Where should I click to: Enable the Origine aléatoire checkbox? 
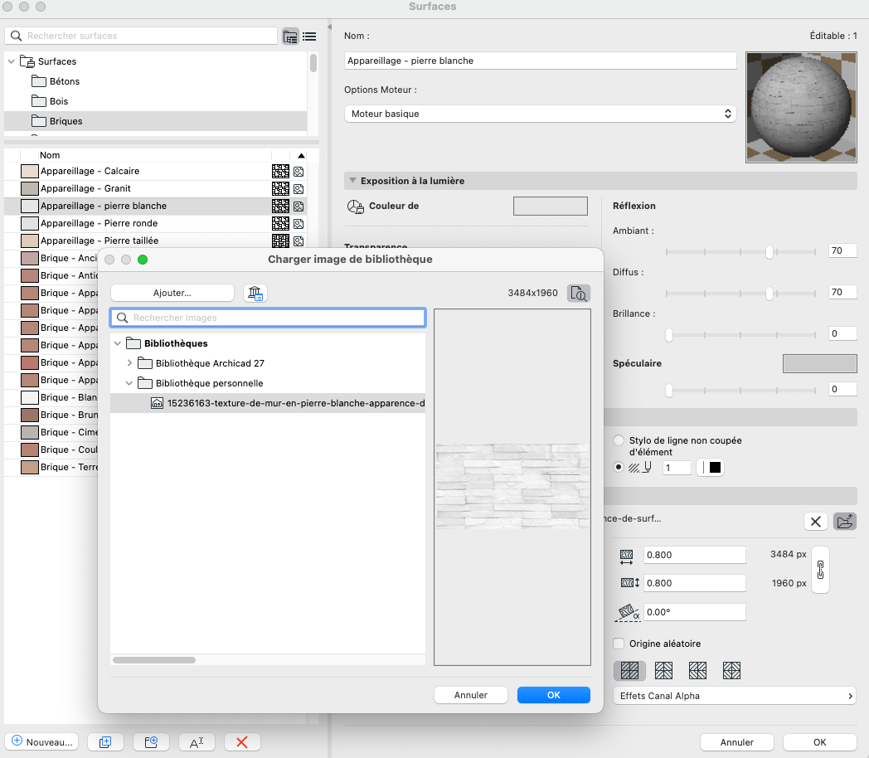pyautogui.click(x=619, y=644)
